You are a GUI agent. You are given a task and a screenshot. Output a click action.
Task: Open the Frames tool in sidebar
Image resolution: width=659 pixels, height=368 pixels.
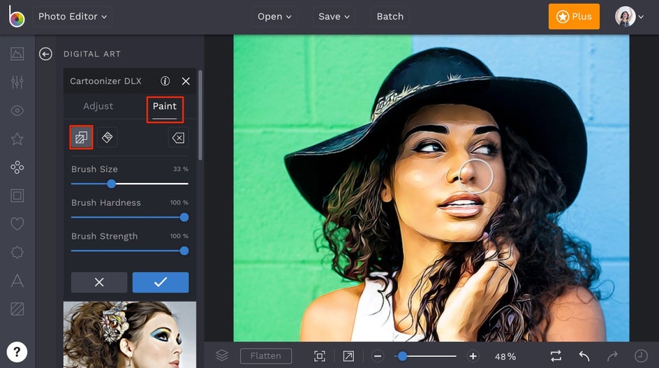(x=17, y=196)
